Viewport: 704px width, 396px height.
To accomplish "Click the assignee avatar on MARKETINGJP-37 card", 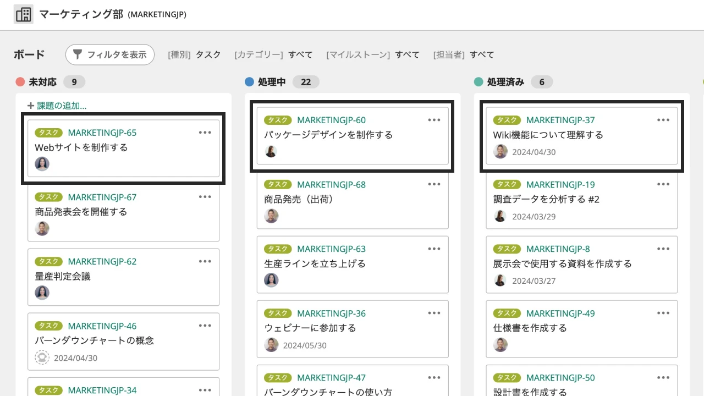I will pyautogui.click(x=501, y=152).
